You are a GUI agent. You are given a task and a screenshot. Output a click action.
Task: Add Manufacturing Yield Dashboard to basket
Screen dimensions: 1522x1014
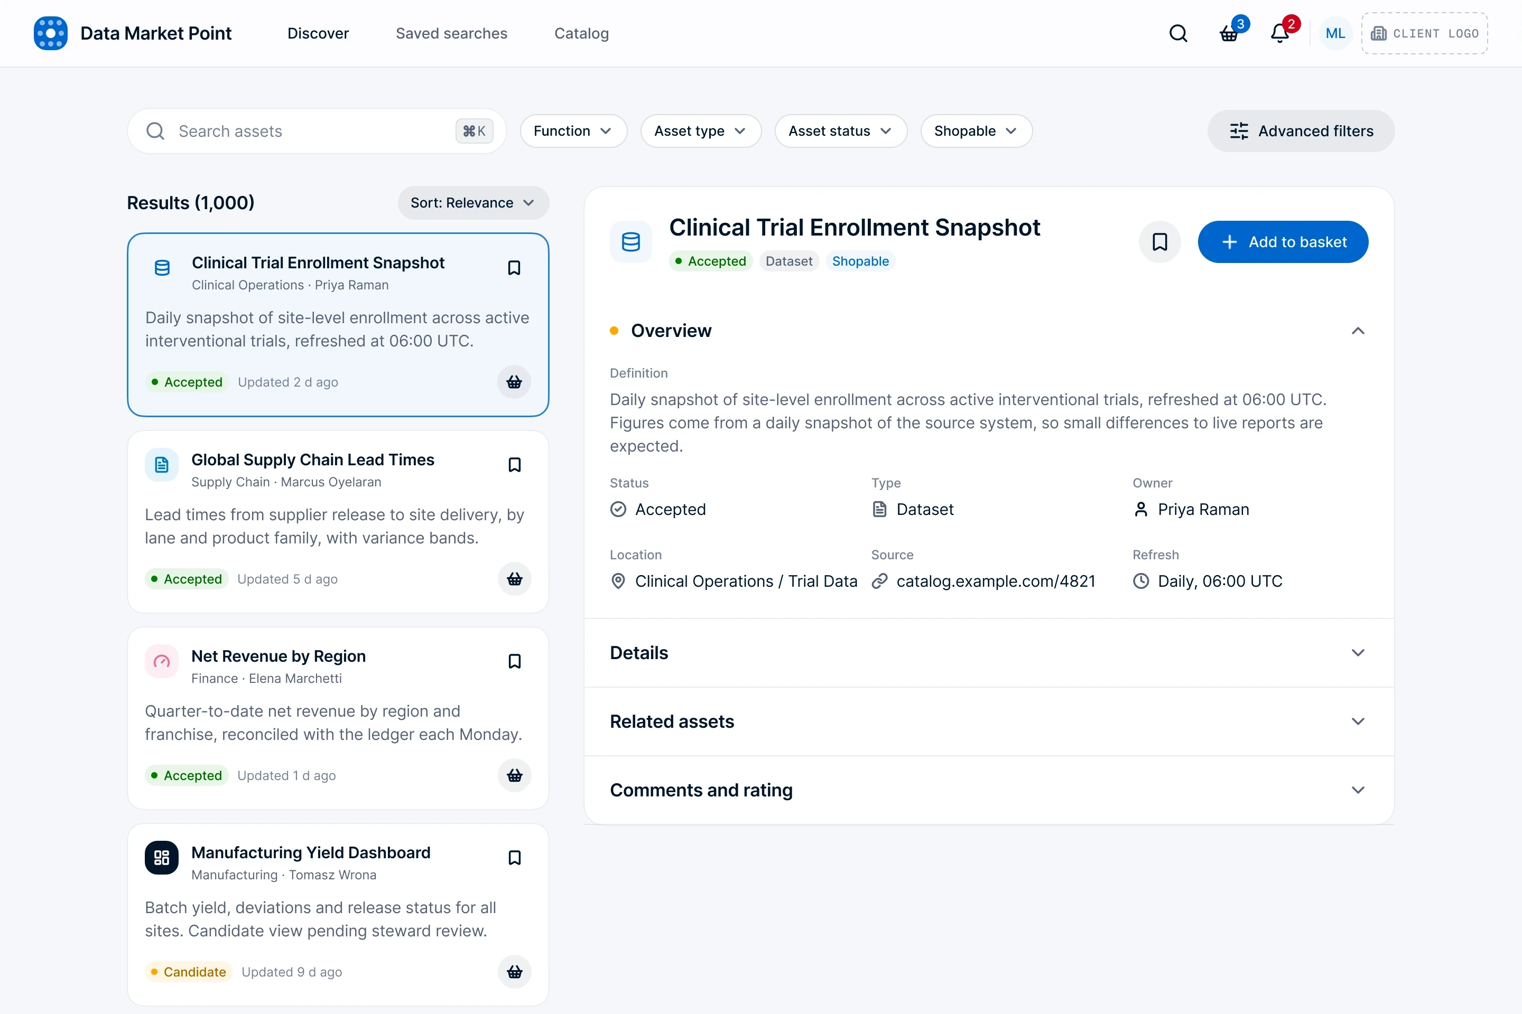pyautogui.click(x=514, y=972)
